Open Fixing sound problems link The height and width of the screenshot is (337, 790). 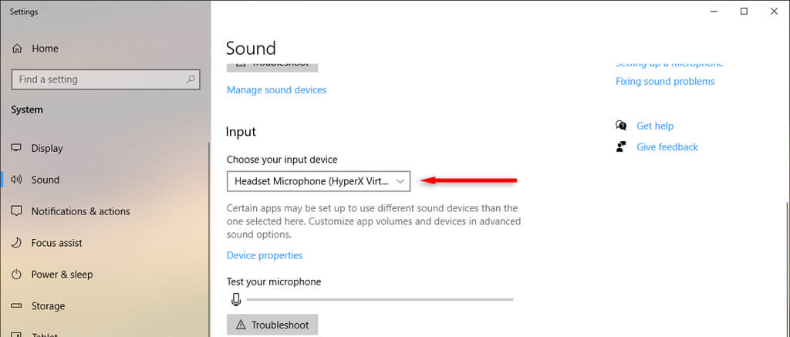[665, 82]
